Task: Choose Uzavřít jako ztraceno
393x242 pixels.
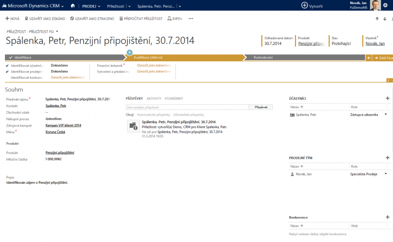Action: 92,19
